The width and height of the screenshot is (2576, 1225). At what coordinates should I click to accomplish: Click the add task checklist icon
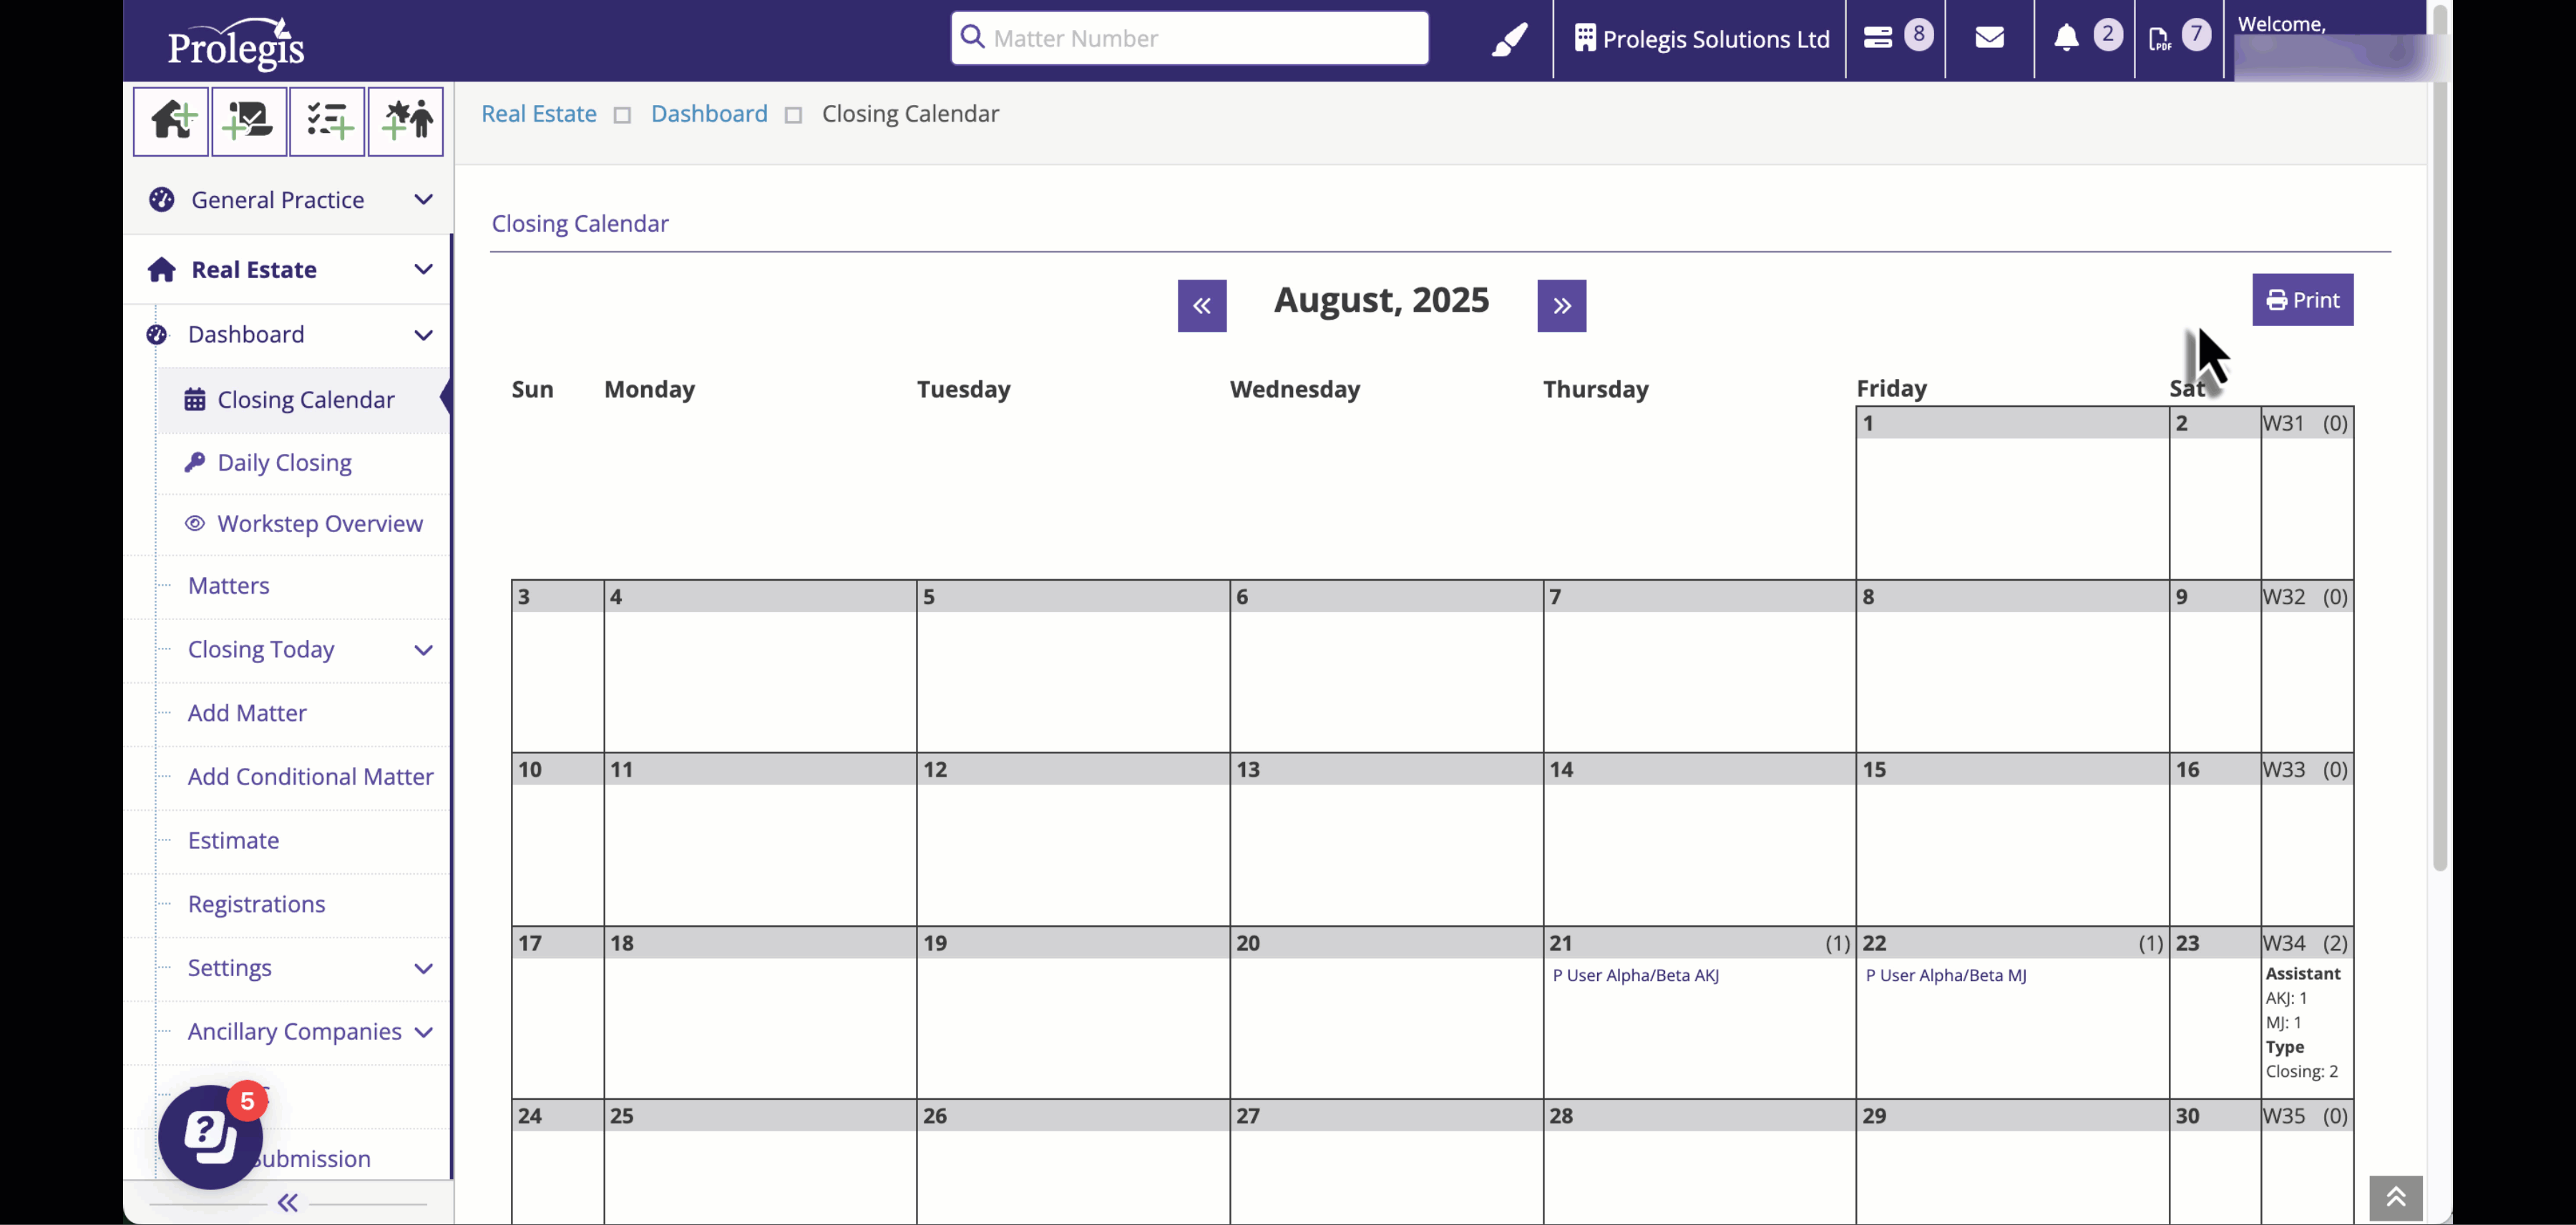click(327, 121)
